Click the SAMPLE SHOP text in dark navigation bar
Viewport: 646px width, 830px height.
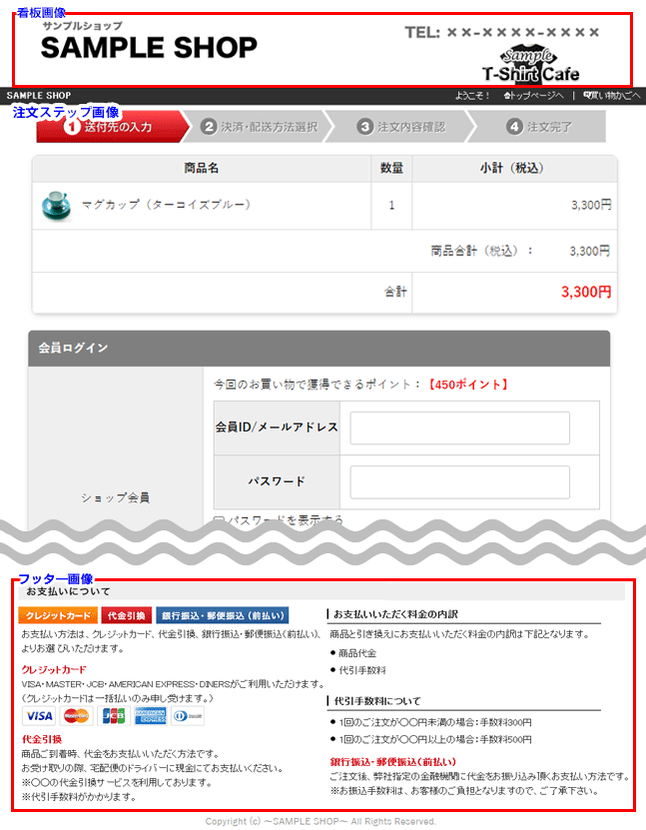pos(39,96)
